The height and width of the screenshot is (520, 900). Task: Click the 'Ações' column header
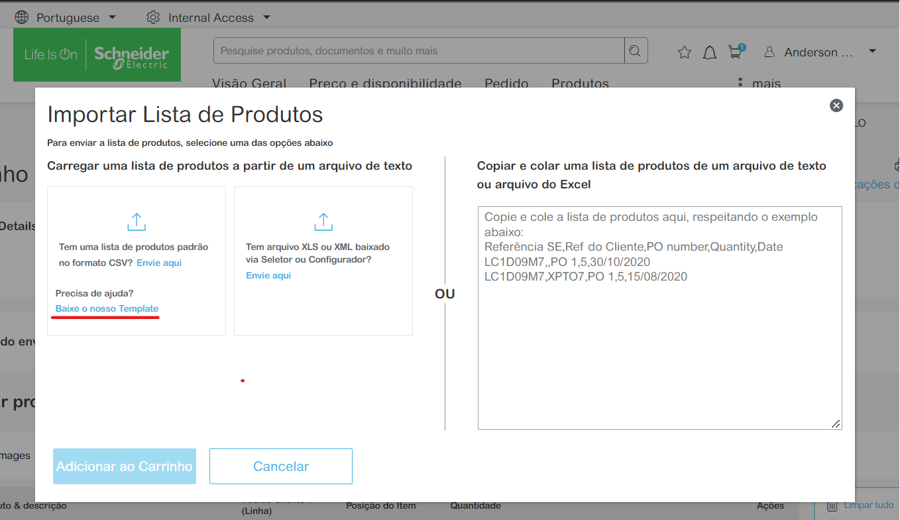tap(770, 506)
